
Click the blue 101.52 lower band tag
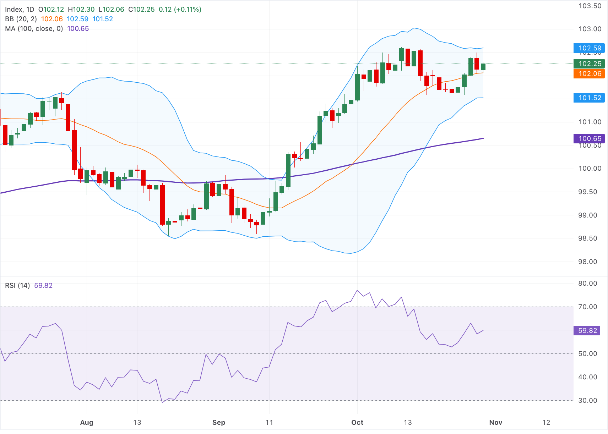pos(589,98)
